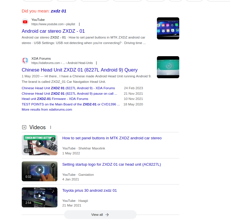The image size is (230, 223).
Task: Click 'More results from xdaforums.com'
Action: tap(47, 109)
